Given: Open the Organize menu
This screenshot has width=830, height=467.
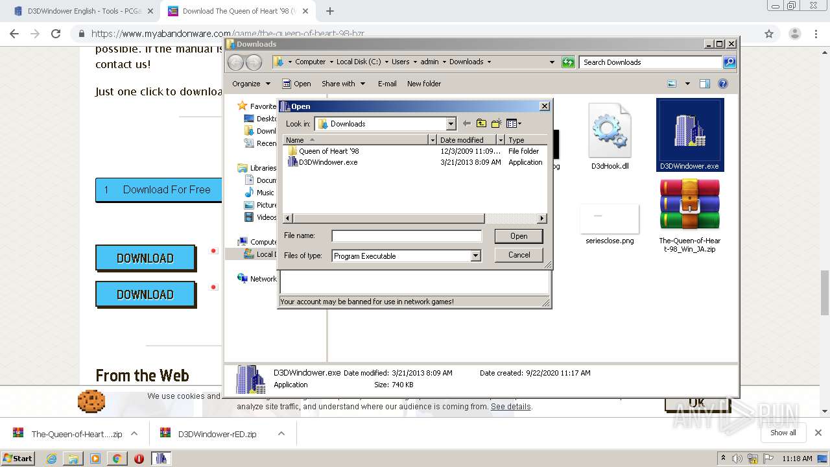Looking at the screenshot, I should click(x=251, y=84).
